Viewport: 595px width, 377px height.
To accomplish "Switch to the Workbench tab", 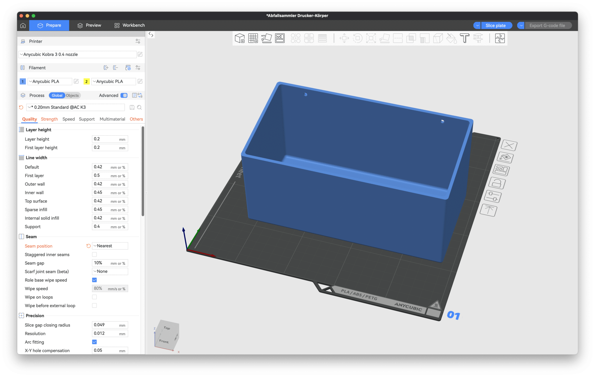I will pyautogui.click(x=130, y=25).
